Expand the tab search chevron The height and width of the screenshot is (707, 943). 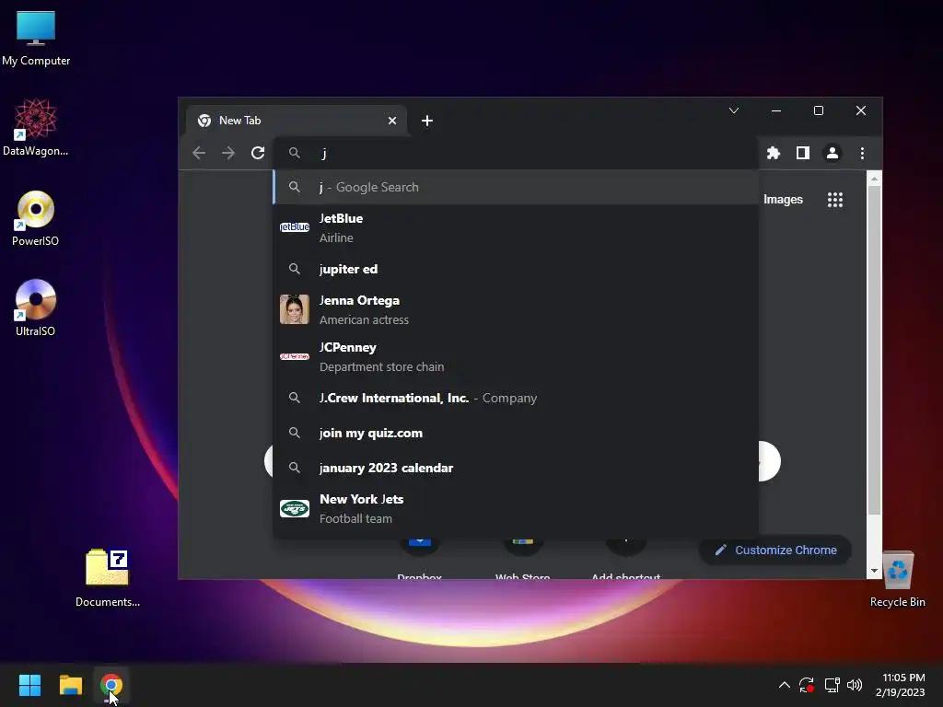pyautogui.click(x=734, y=110)
